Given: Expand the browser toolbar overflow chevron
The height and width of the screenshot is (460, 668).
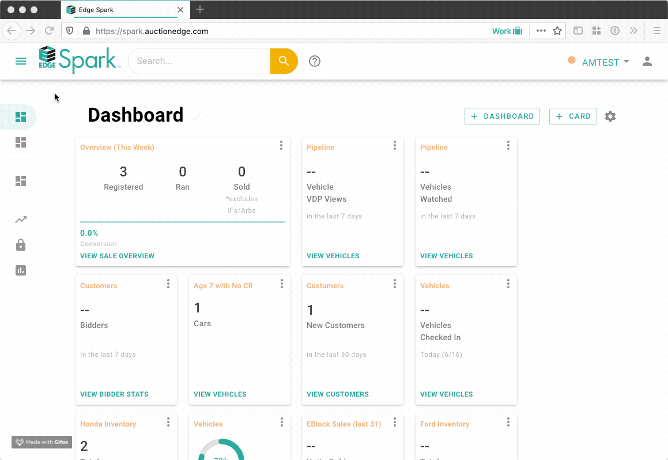Looking at the screenshot, I should pos(633,31).
